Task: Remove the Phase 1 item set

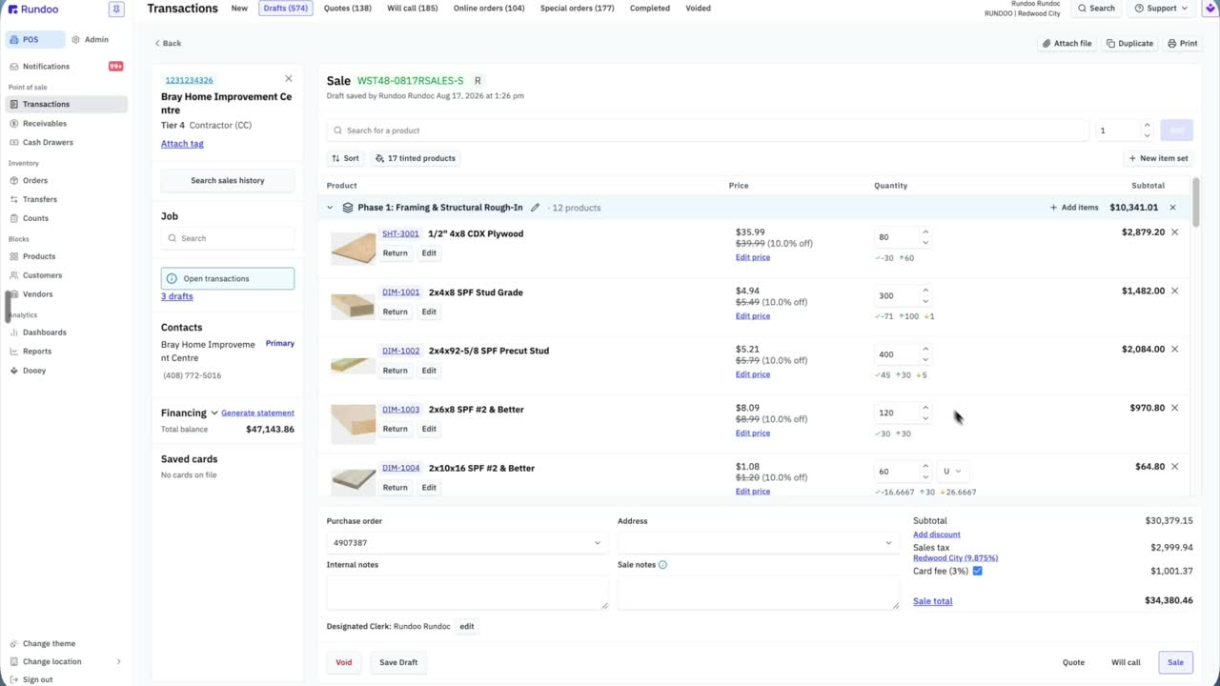Action: pyautogui.click(x=1173, y=208)
